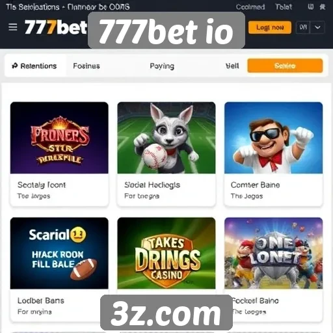Click the 777bet logo
Viewport: 333px width, 333px height.
pyautogui.click(x=56, y=27)
